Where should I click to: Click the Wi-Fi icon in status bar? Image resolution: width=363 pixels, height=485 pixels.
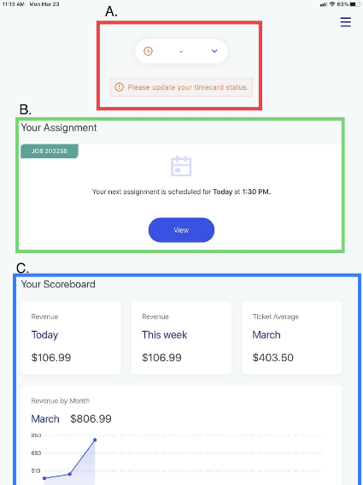tap(332, 4)
